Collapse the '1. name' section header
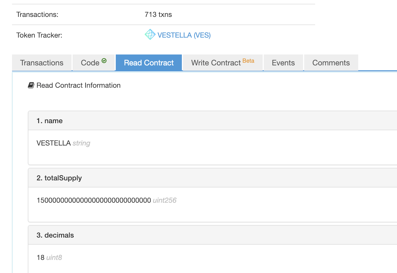 (49, 121)
